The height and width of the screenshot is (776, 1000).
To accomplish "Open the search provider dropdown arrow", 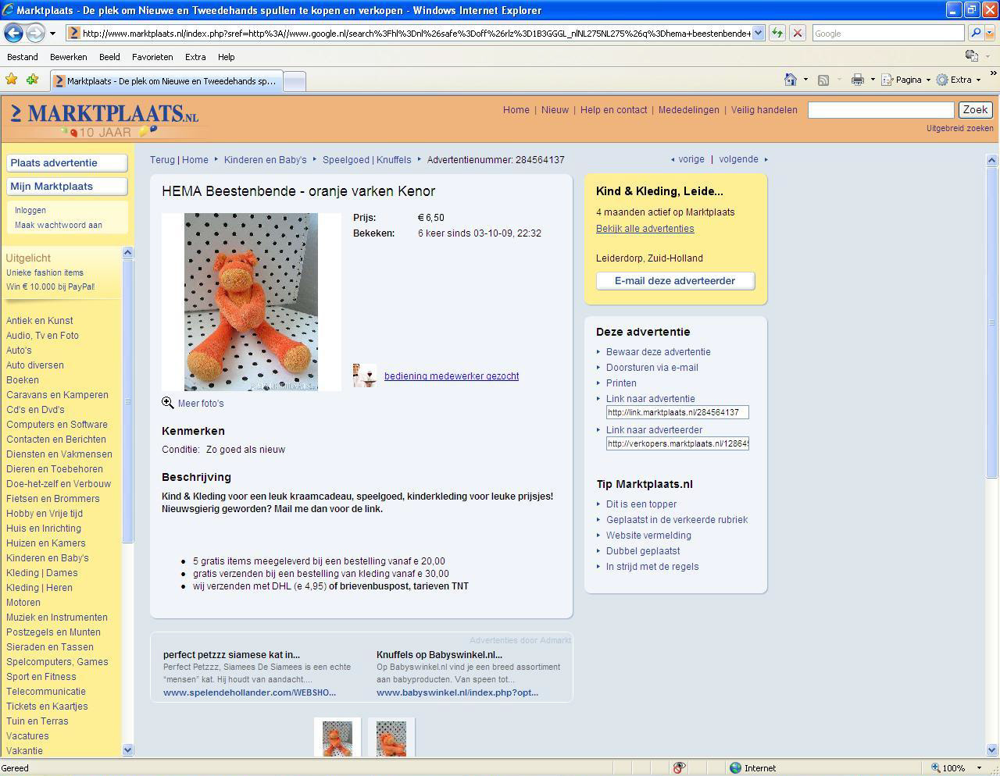I will point(989,33).
